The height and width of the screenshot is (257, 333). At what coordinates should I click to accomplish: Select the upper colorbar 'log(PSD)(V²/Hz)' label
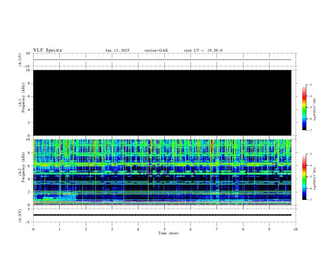[314, 110]
